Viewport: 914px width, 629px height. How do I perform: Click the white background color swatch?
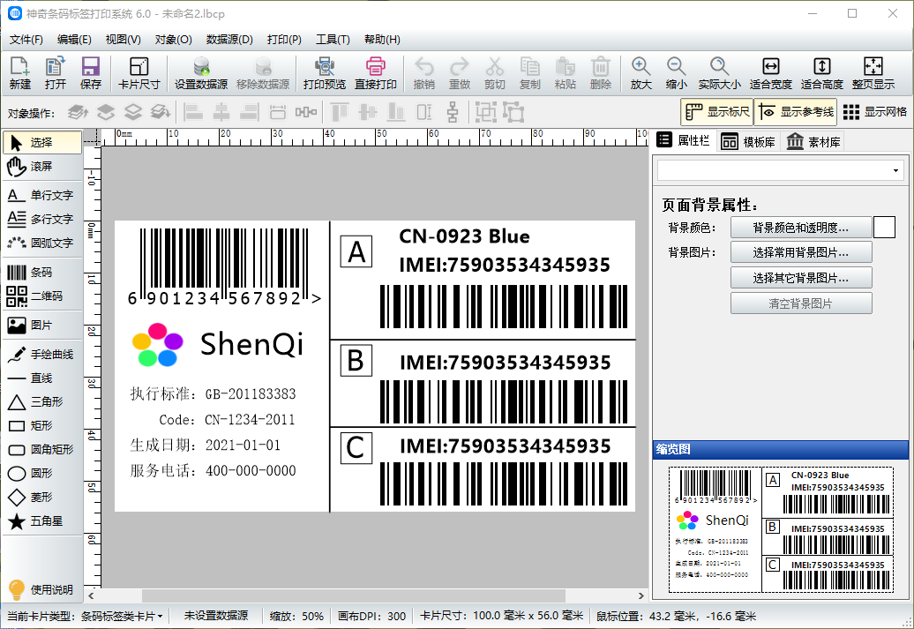(x=884, y=228)
